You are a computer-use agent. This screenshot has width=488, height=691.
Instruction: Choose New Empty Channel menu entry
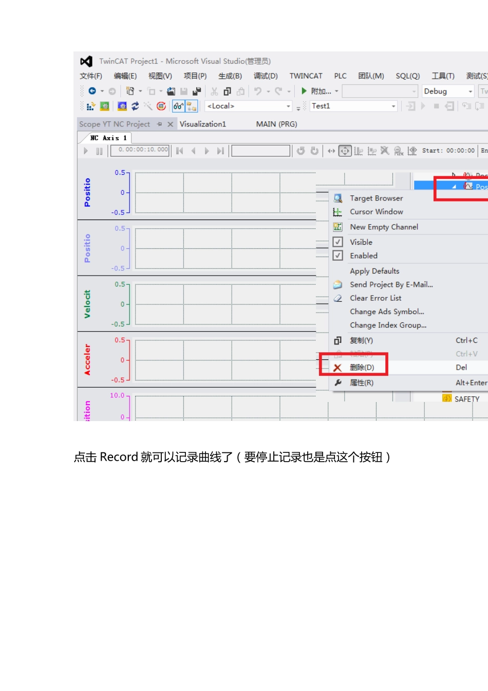(384, 227)
